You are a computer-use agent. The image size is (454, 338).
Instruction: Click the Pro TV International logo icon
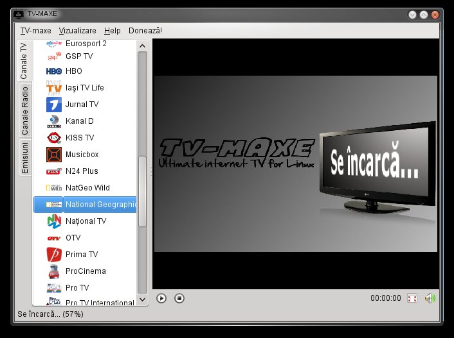[54, 301]
